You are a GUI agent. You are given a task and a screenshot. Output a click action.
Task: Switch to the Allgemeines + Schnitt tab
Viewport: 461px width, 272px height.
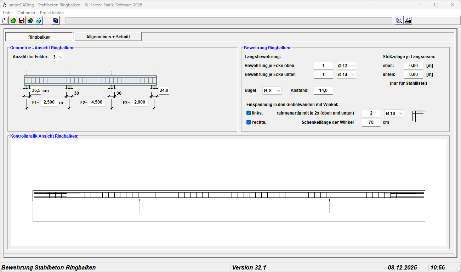108,37
